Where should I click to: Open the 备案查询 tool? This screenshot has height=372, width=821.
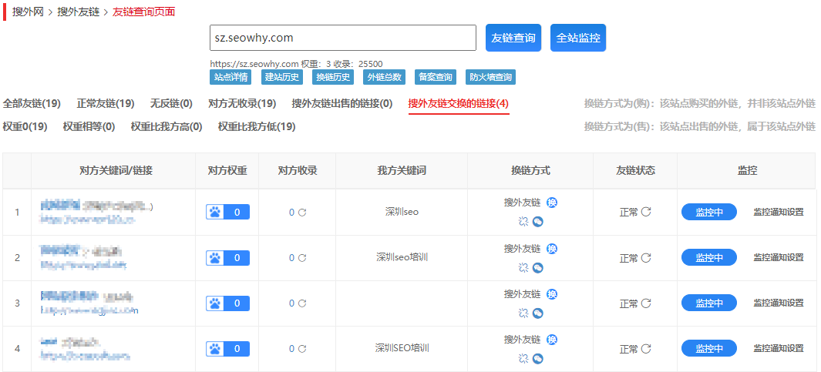436,77
